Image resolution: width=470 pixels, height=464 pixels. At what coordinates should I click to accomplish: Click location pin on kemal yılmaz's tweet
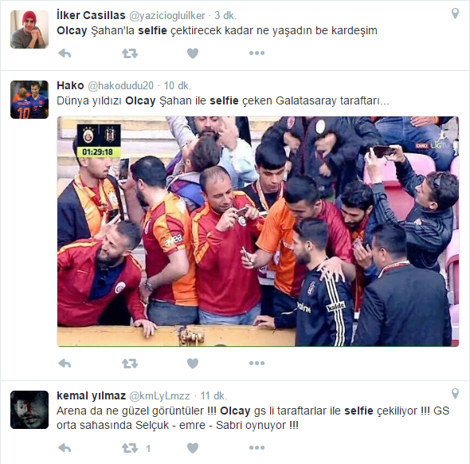click(455, 394)
